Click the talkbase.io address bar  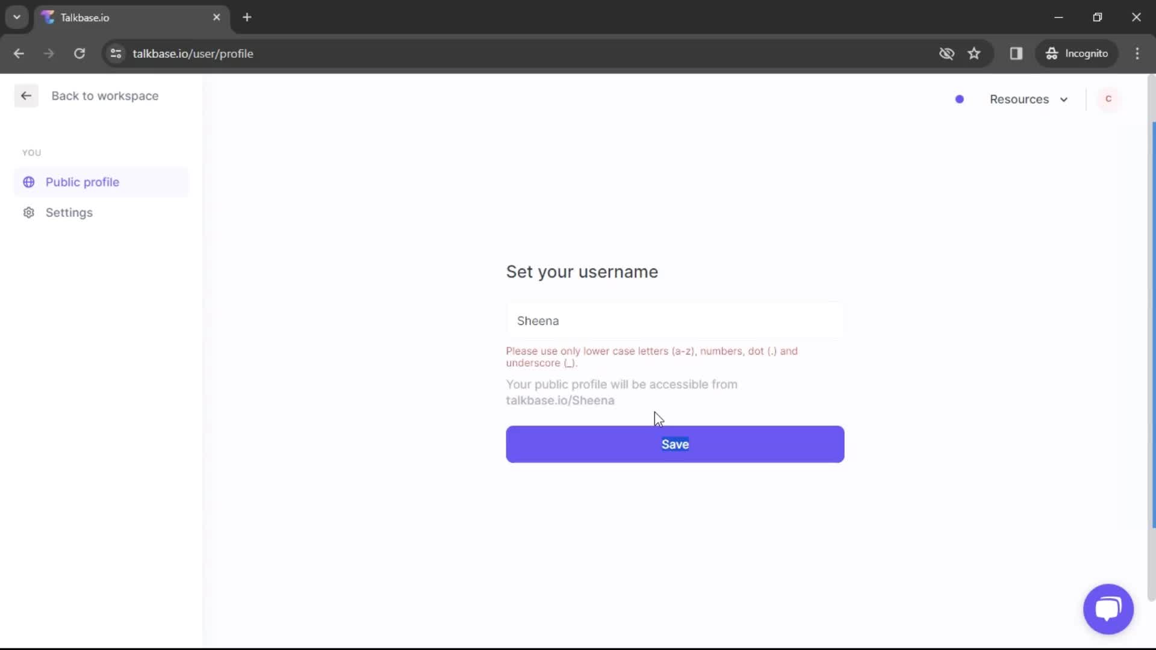click(x=193, y=53)
